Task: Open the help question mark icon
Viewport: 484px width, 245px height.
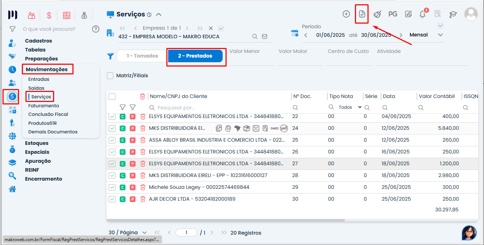Action: (x=96, y=29)
